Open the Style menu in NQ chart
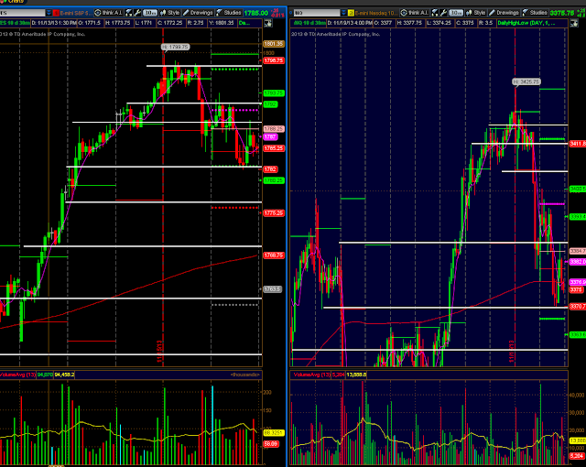This screenshot has height=467, width=586. point(476,13)
